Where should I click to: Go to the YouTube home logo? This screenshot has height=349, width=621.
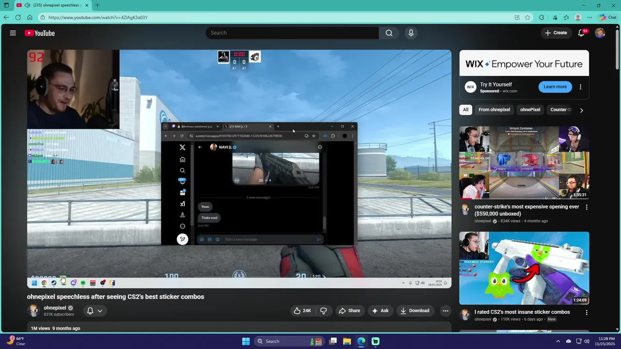40,33
